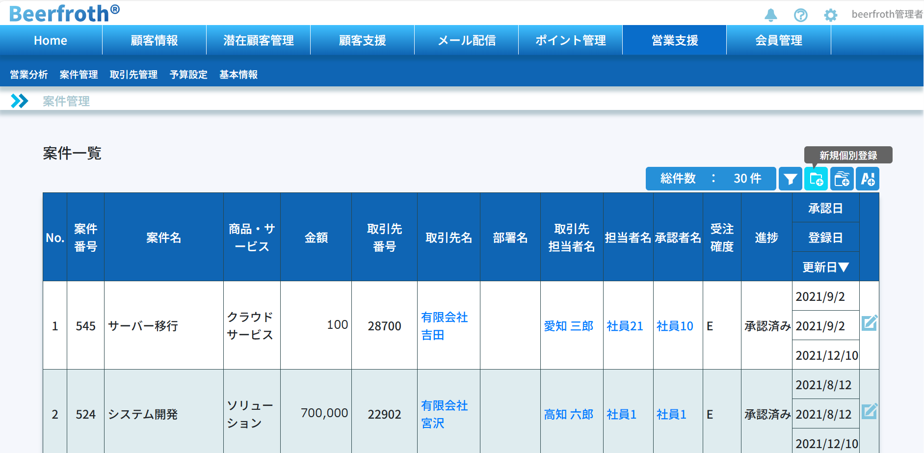Click the 承認日 column header
This screenshot has height=453, width=924.
[825, 208]
